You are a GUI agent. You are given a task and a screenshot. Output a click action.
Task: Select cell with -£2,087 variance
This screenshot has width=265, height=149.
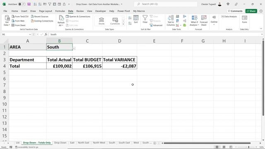click(x=120, y=66)
